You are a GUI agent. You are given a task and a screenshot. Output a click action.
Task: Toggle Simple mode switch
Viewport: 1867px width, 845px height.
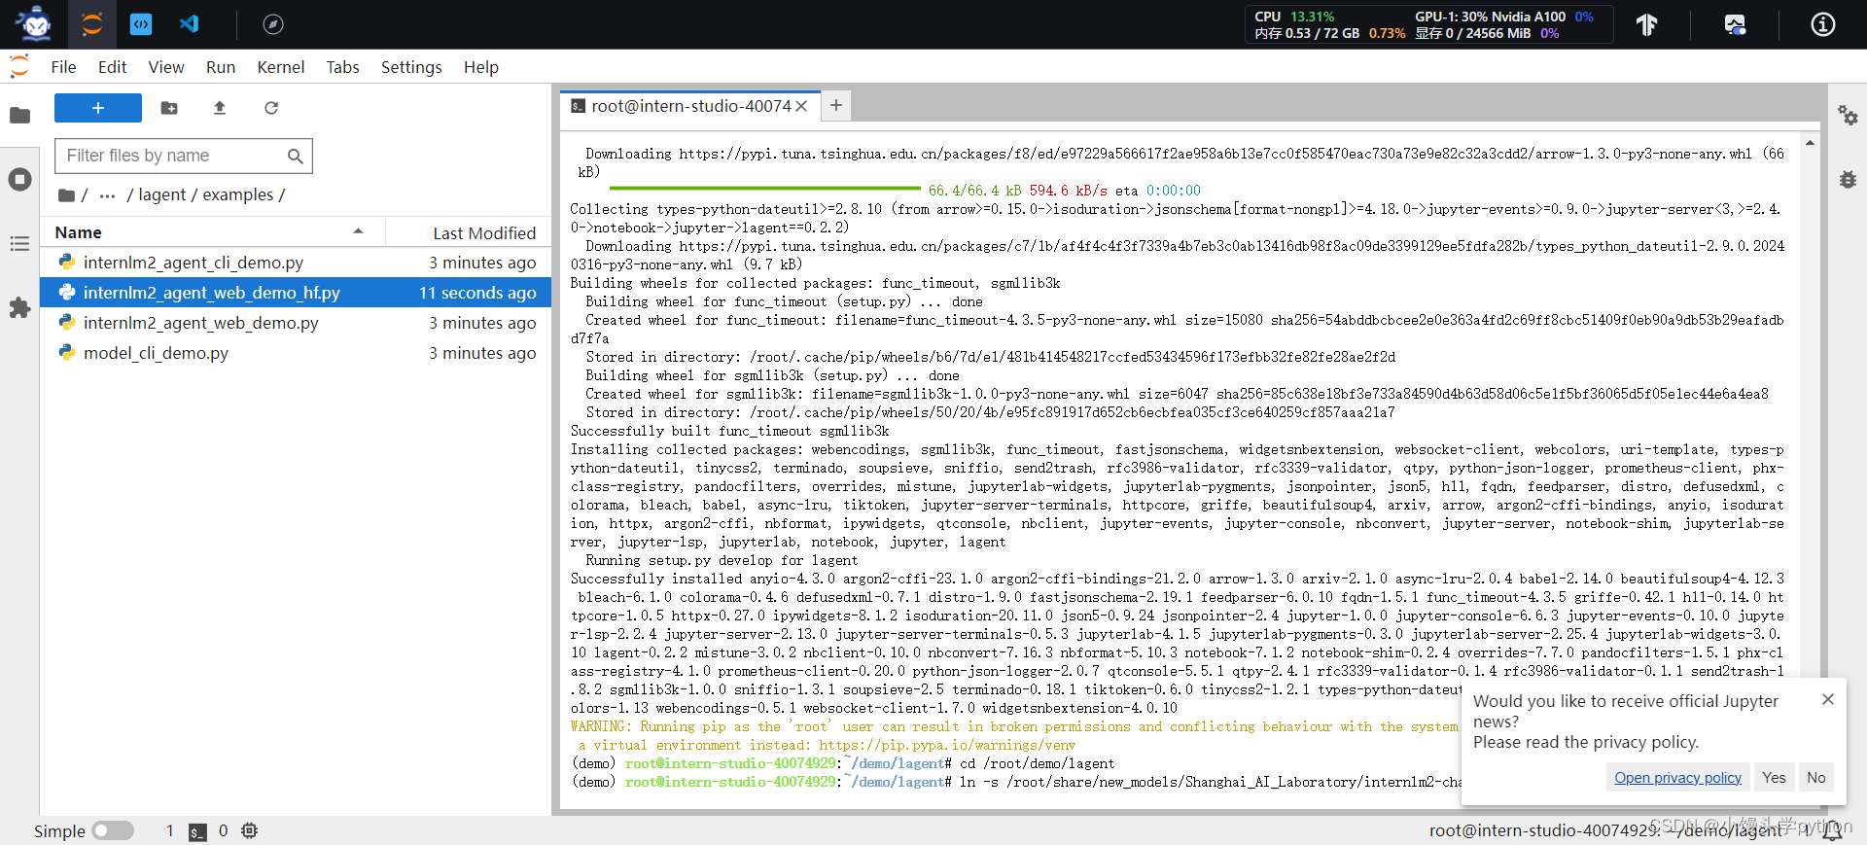coord(113,830)
